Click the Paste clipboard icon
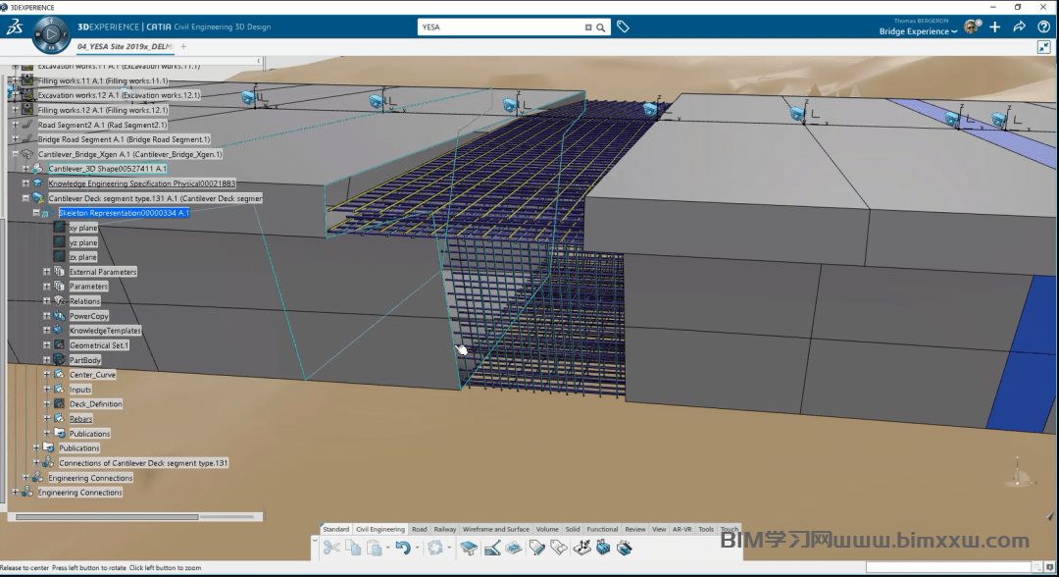This screenshot has height=577, width=1059. pos(374,548)
